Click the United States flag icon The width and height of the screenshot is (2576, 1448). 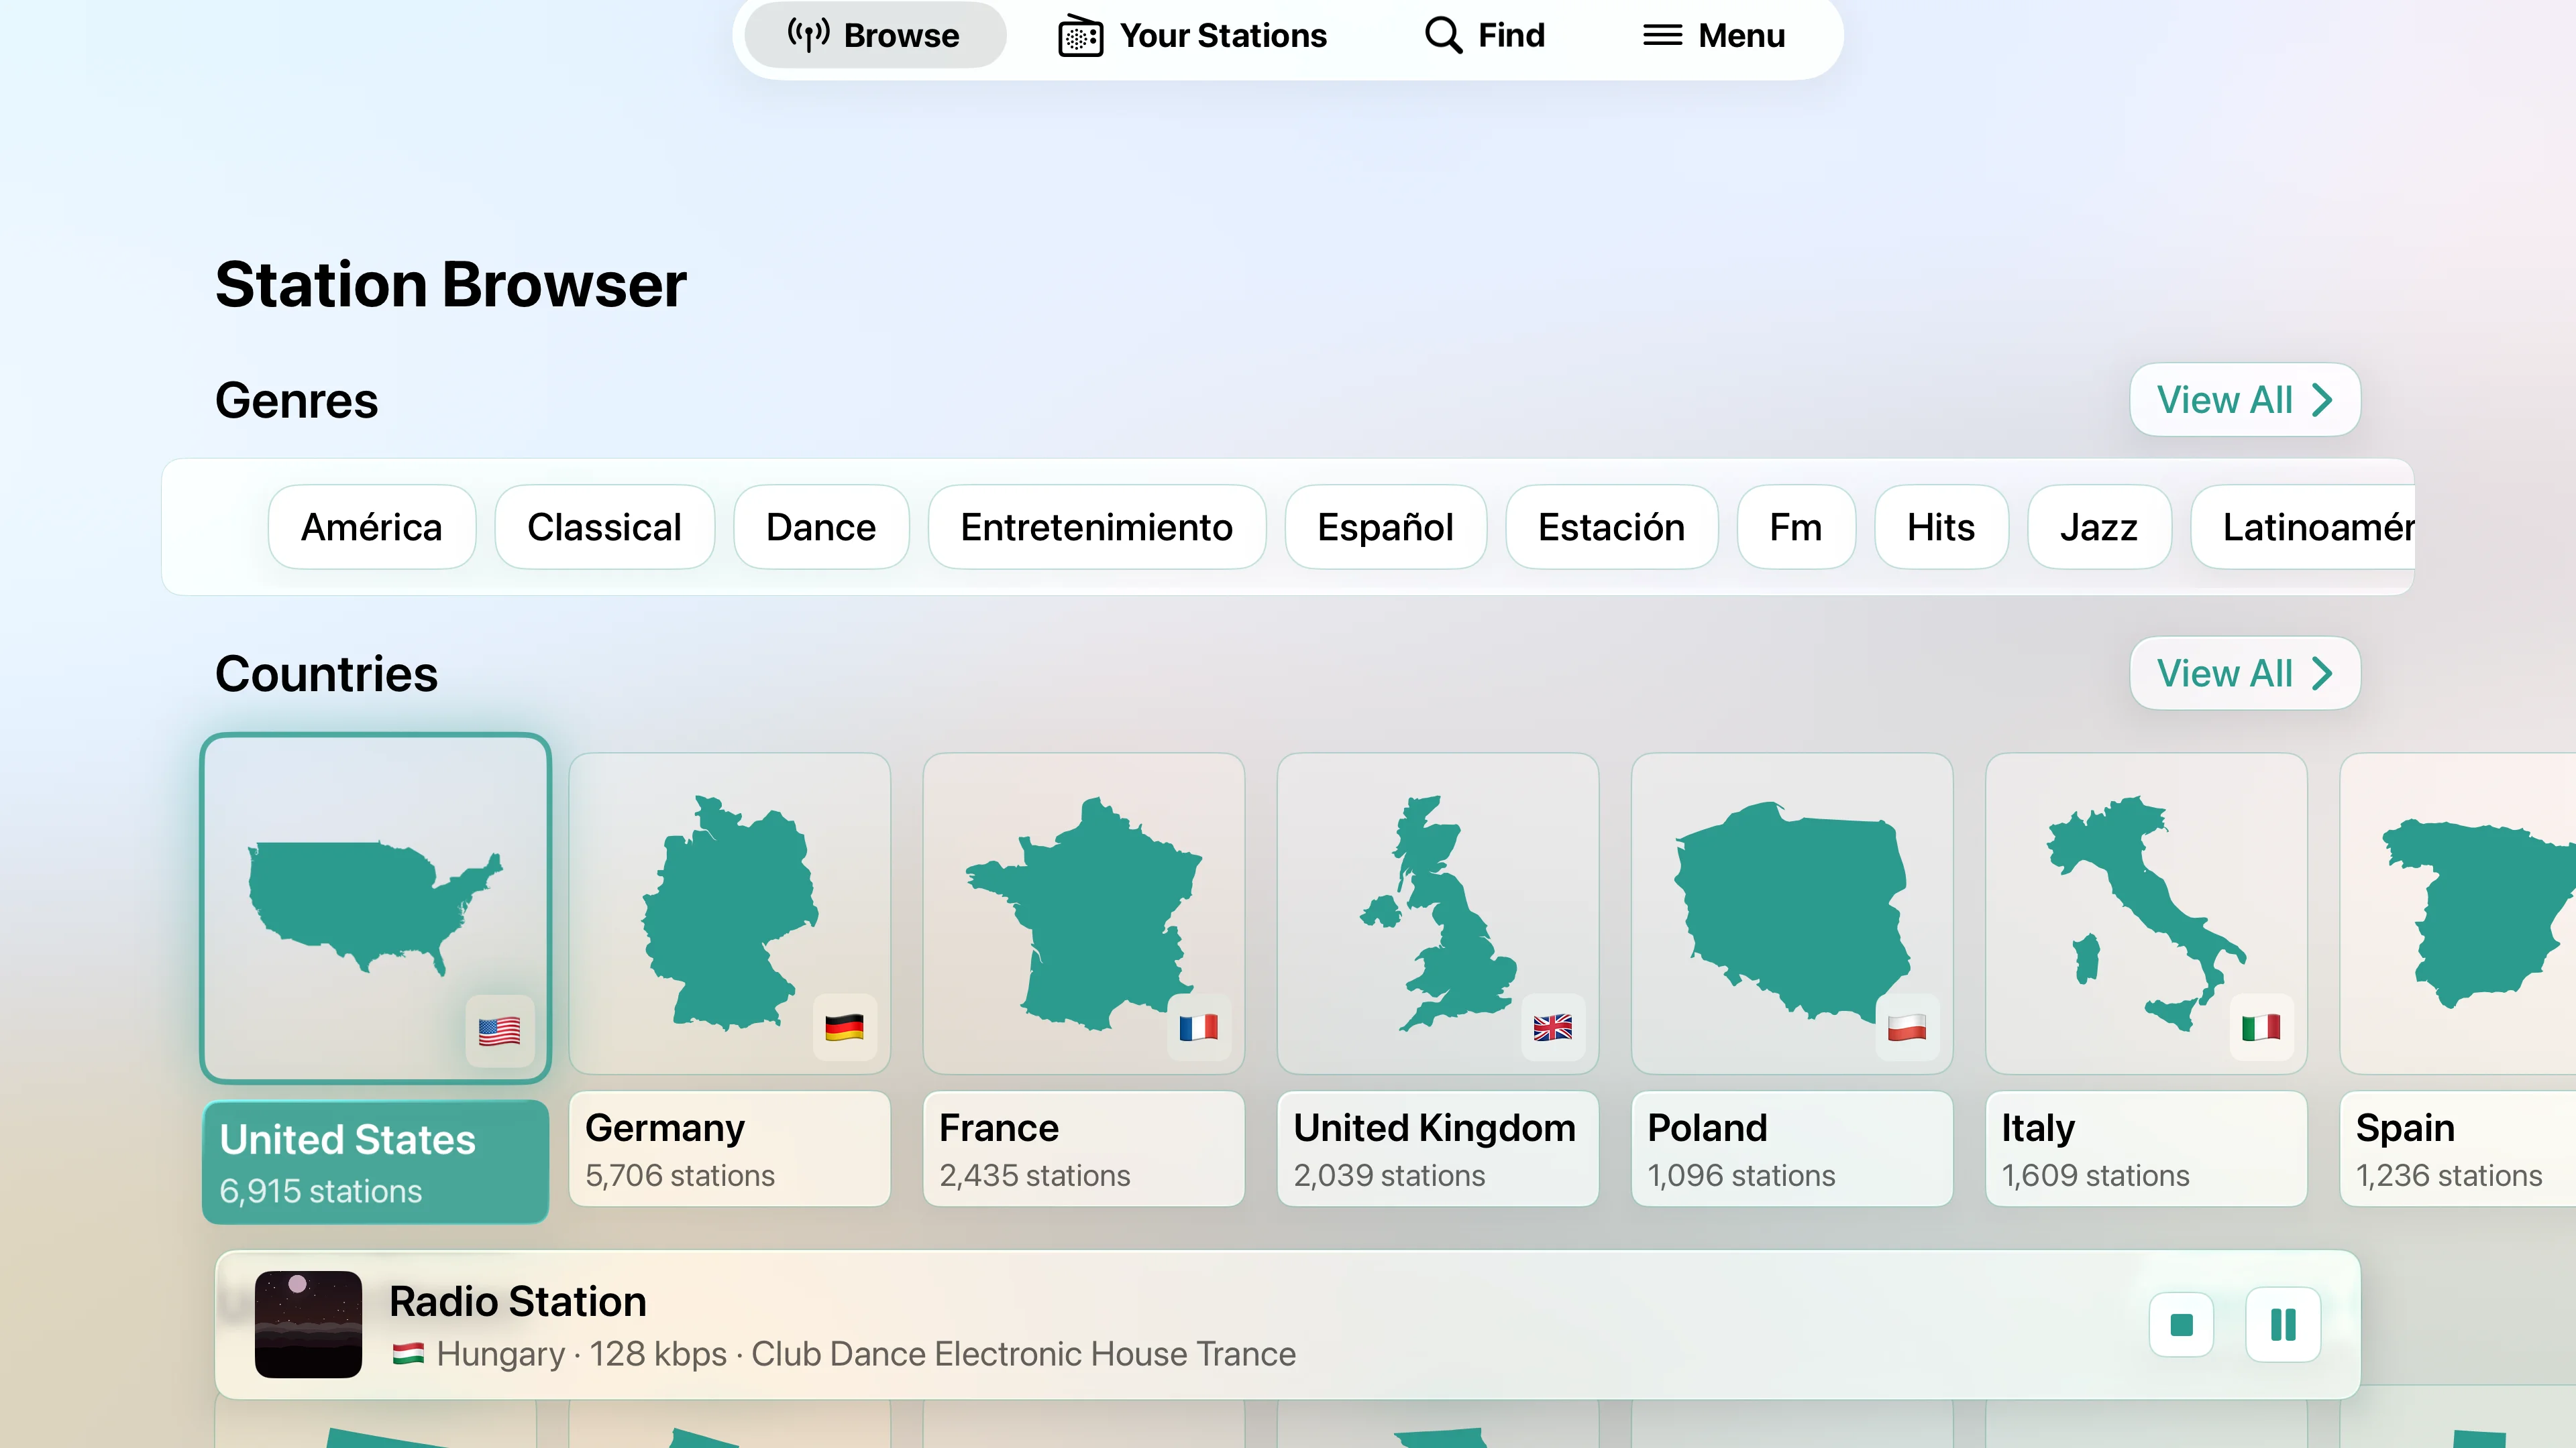pyautogui.click(x=499, y=1030)
